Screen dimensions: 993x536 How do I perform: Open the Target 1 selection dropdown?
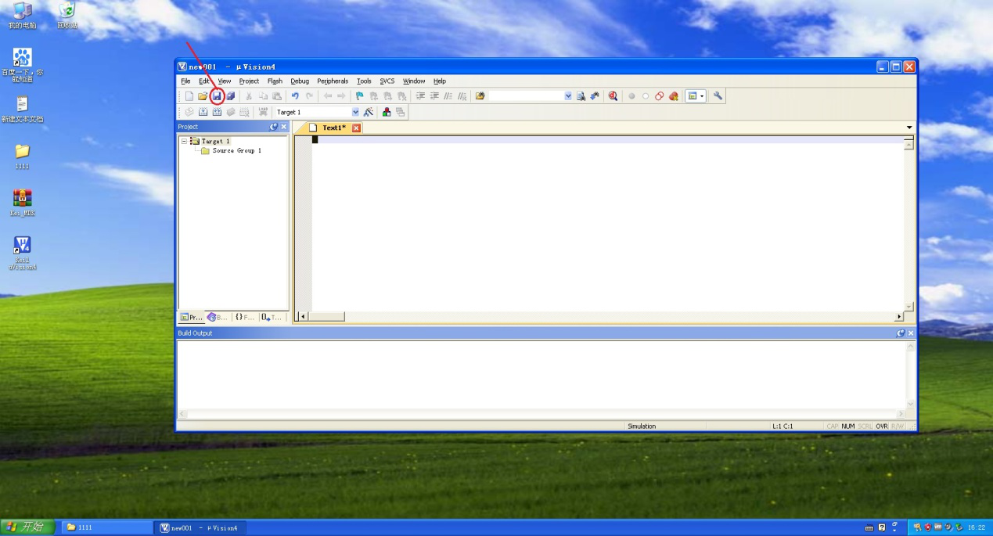tap(355, 112)
